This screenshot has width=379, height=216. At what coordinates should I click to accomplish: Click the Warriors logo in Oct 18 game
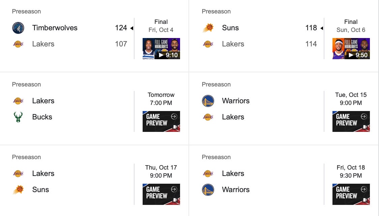coord(208,190)
